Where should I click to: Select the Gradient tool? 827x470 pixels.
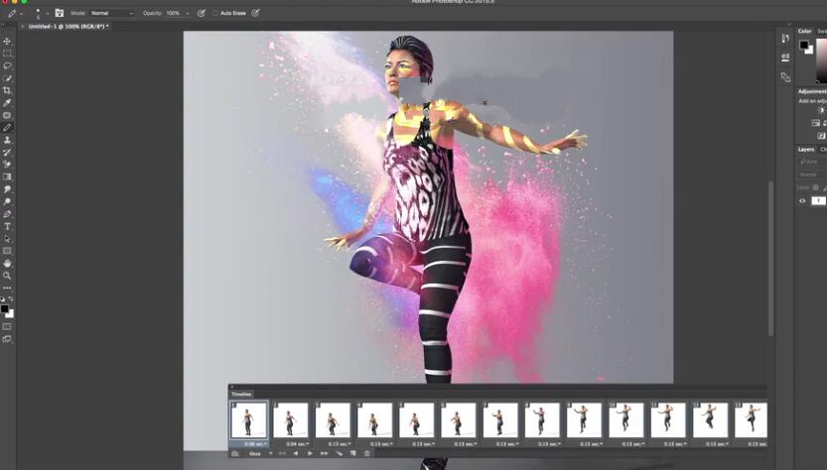point(7,177)
